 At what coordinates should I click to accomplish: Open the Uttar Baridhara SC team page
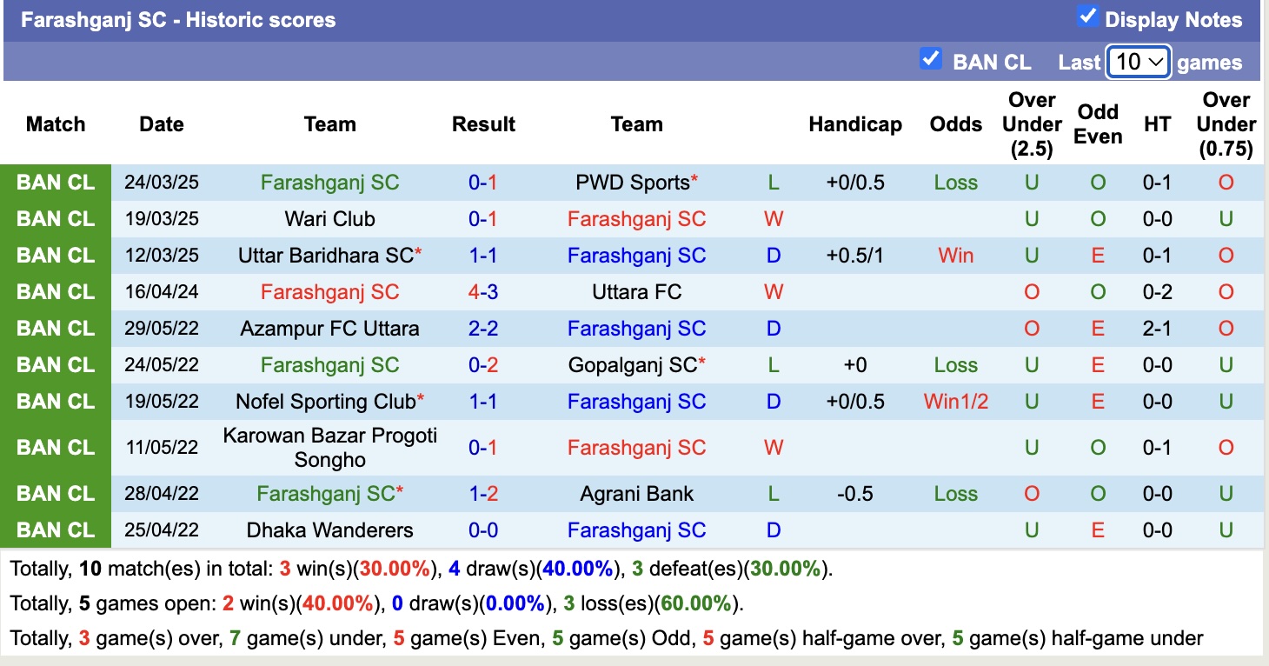click(x=326, y=256)
